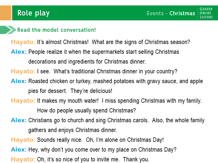Screen dimensions: 218x163
Task: Click the first 'Alex:' speaker label
Action: click(x=19, y=52)
